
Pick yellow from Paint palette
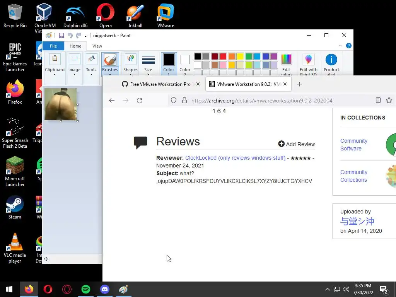click(x=240, y=56)
